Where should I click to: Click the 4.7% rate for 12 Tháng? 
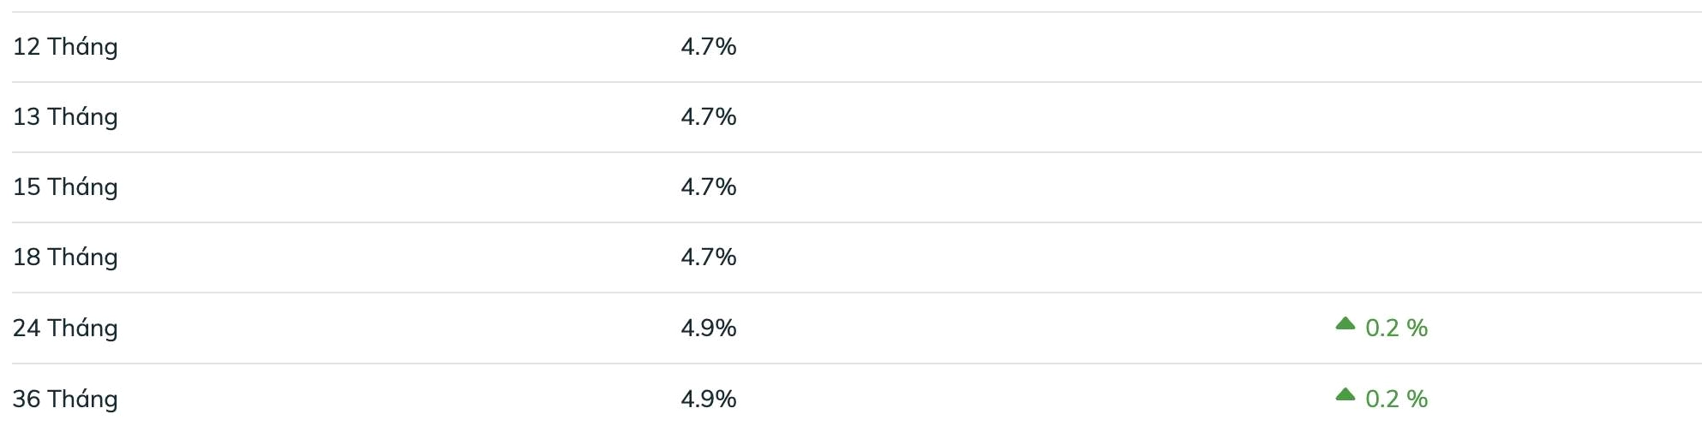pos(708,46)
